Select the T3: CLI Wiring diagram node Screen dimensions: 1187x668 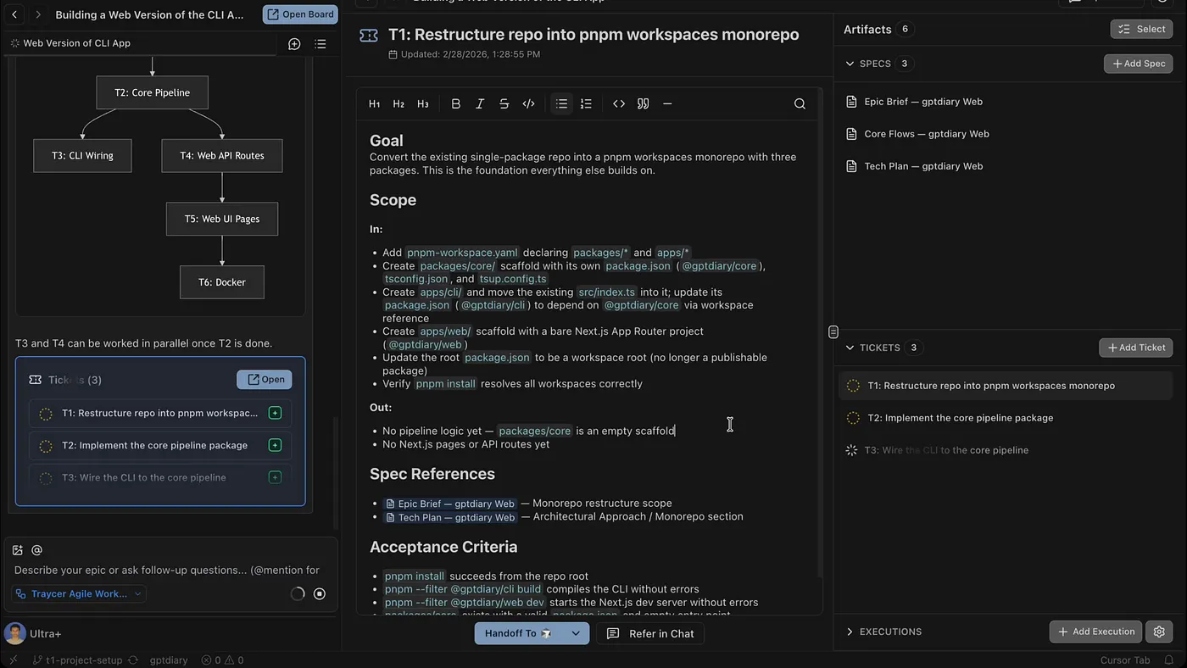(82, 155)
